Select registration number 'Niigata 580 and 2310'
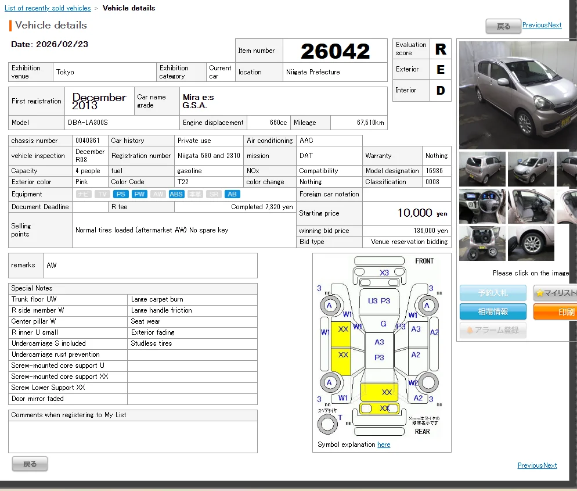Viewport: 577px width, 491px height. [x=208, y=156]
